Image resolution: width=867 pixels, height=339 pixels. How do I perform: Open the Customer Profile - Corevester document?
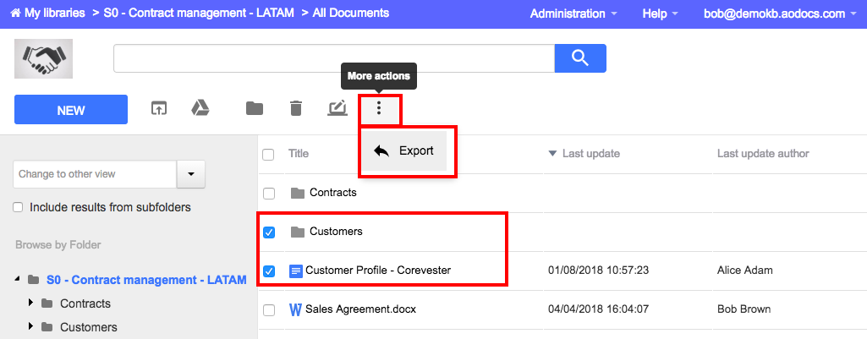tap(378, 271)
